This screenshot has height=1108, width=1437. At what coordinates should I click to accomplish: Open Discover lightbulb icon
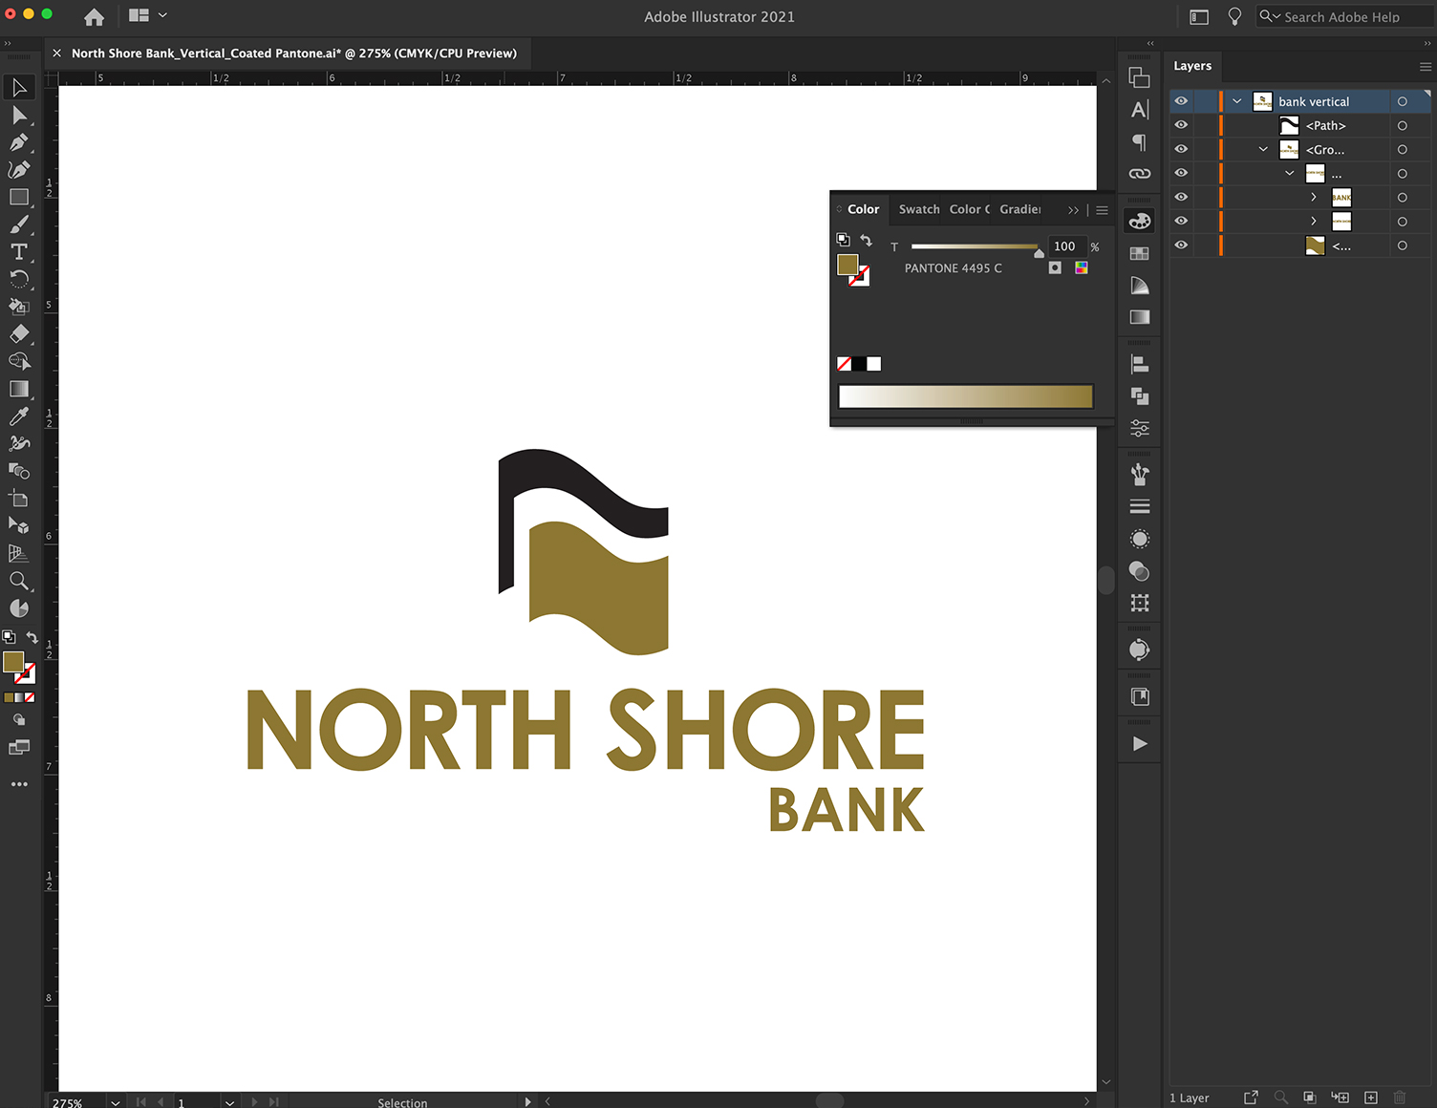[1234, 16]
